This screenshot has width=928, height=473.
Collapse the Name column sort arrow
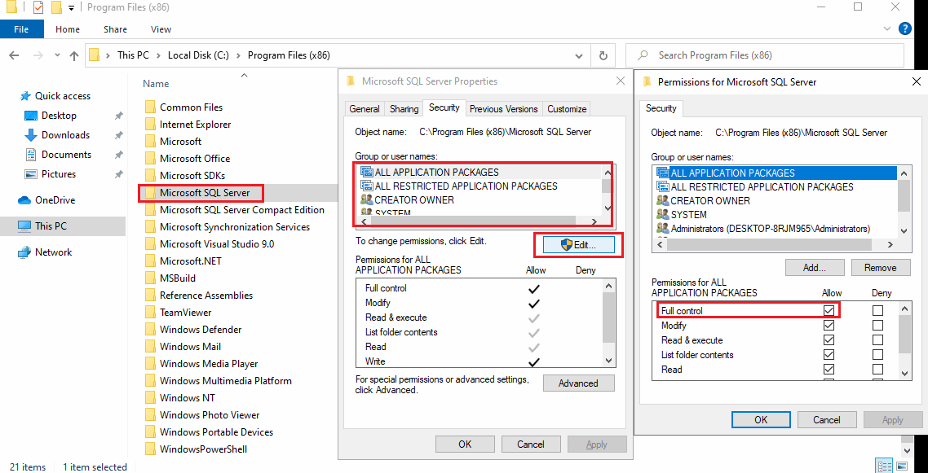(244, 75)
